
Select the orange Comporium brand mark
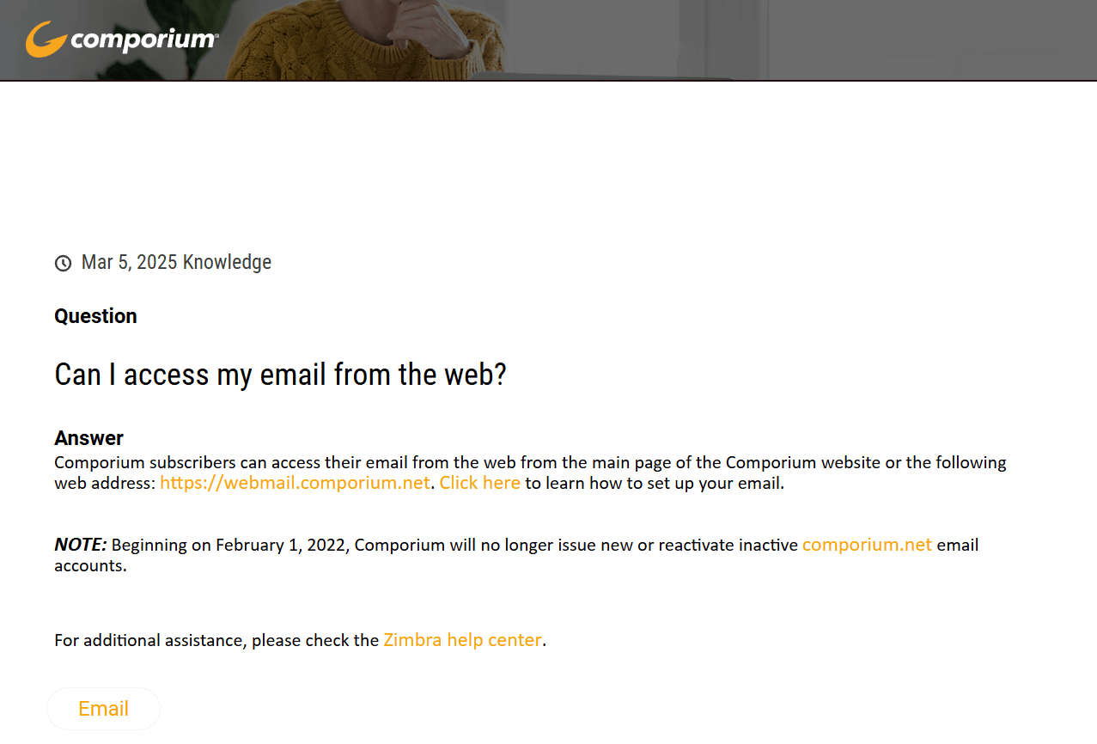click(x=45, y=38)
